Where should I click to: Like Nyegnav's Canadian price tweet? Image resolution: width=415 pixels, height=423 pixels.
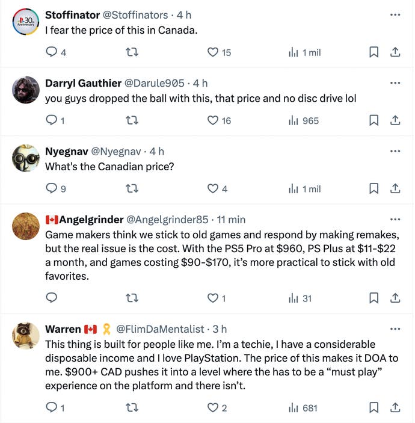click(212, 188)
